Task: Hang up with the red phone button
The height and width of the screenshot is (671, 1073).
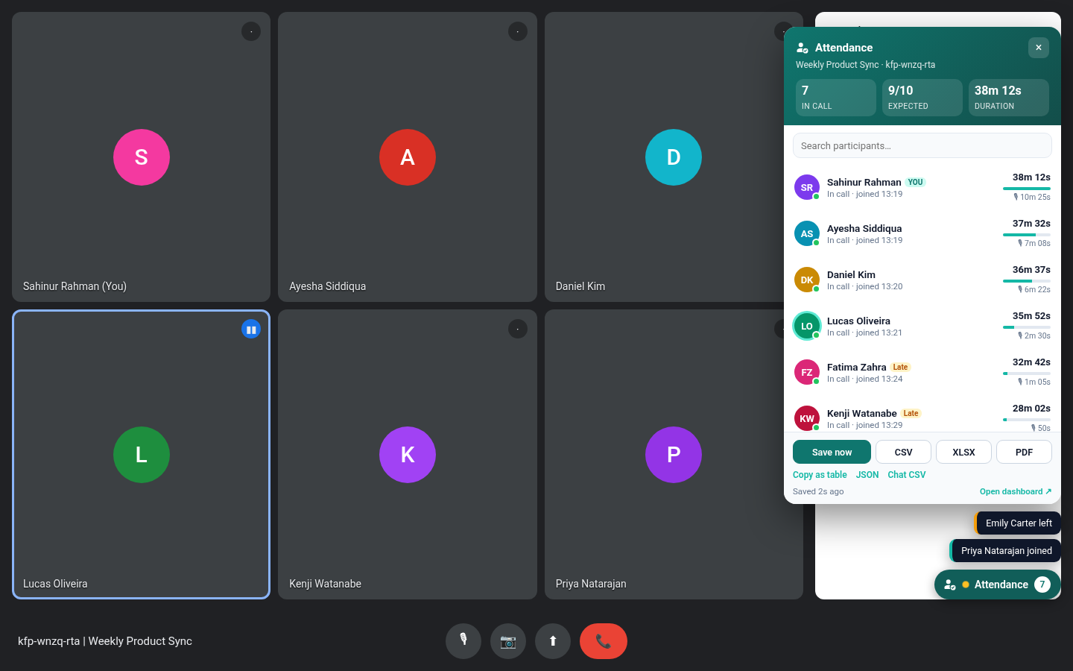Action: point(604,641)
